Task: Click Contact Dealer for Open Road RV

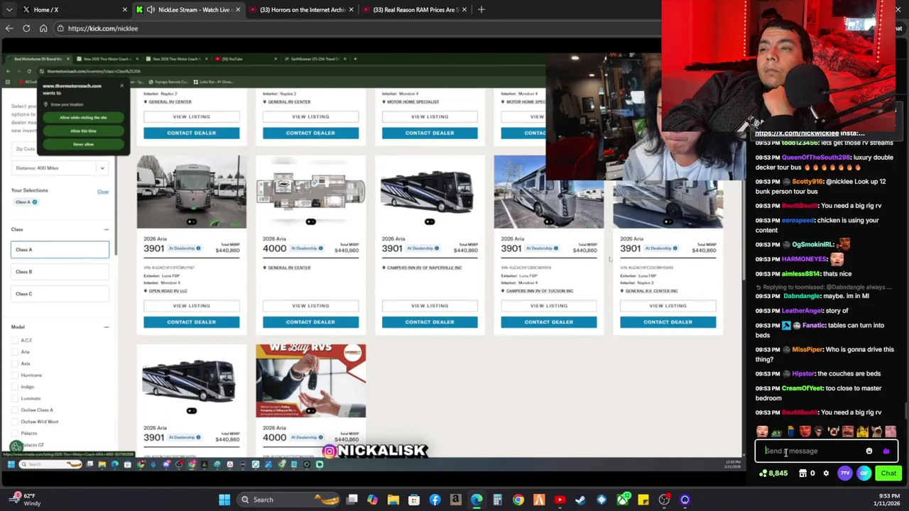Action: tap(191, 322)
